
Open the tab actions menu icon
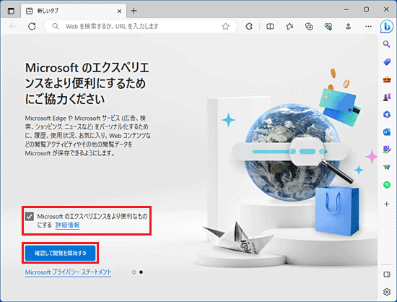coord(11,11)
